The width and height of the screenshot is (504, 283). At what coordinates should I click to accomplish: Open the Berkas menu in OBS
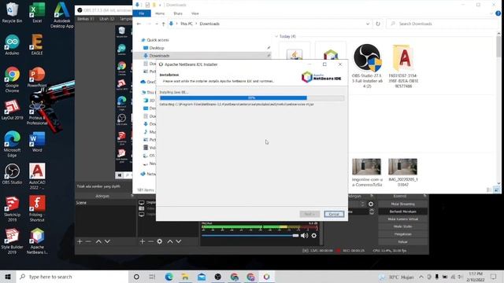pyautogui.click(x=85, y=19)
